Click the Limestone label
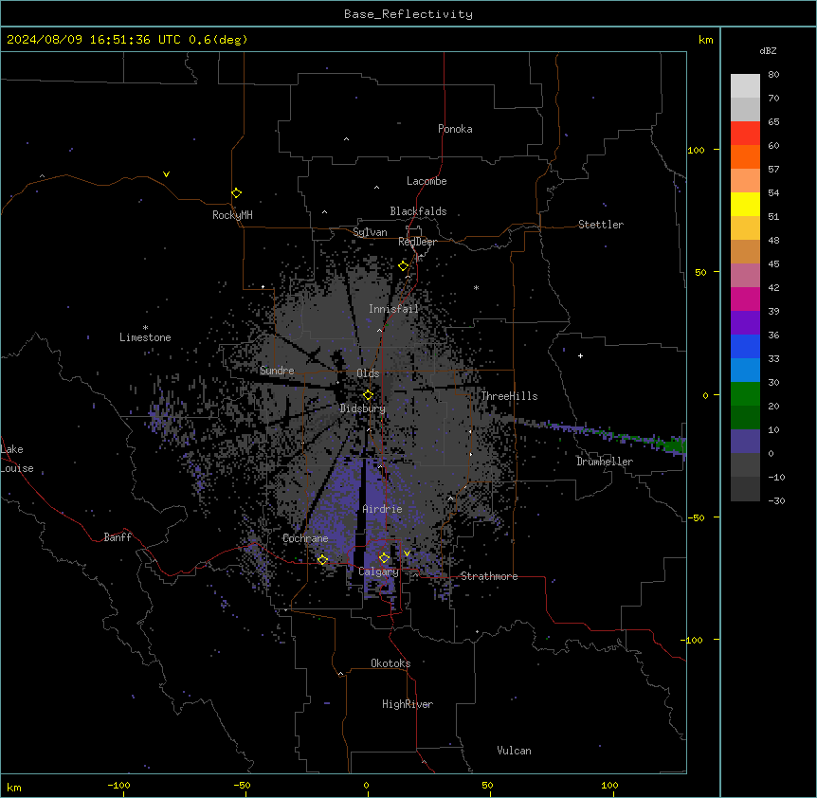Screen dimensions: 817x798 pyautogui.click(x=145, y=337)
